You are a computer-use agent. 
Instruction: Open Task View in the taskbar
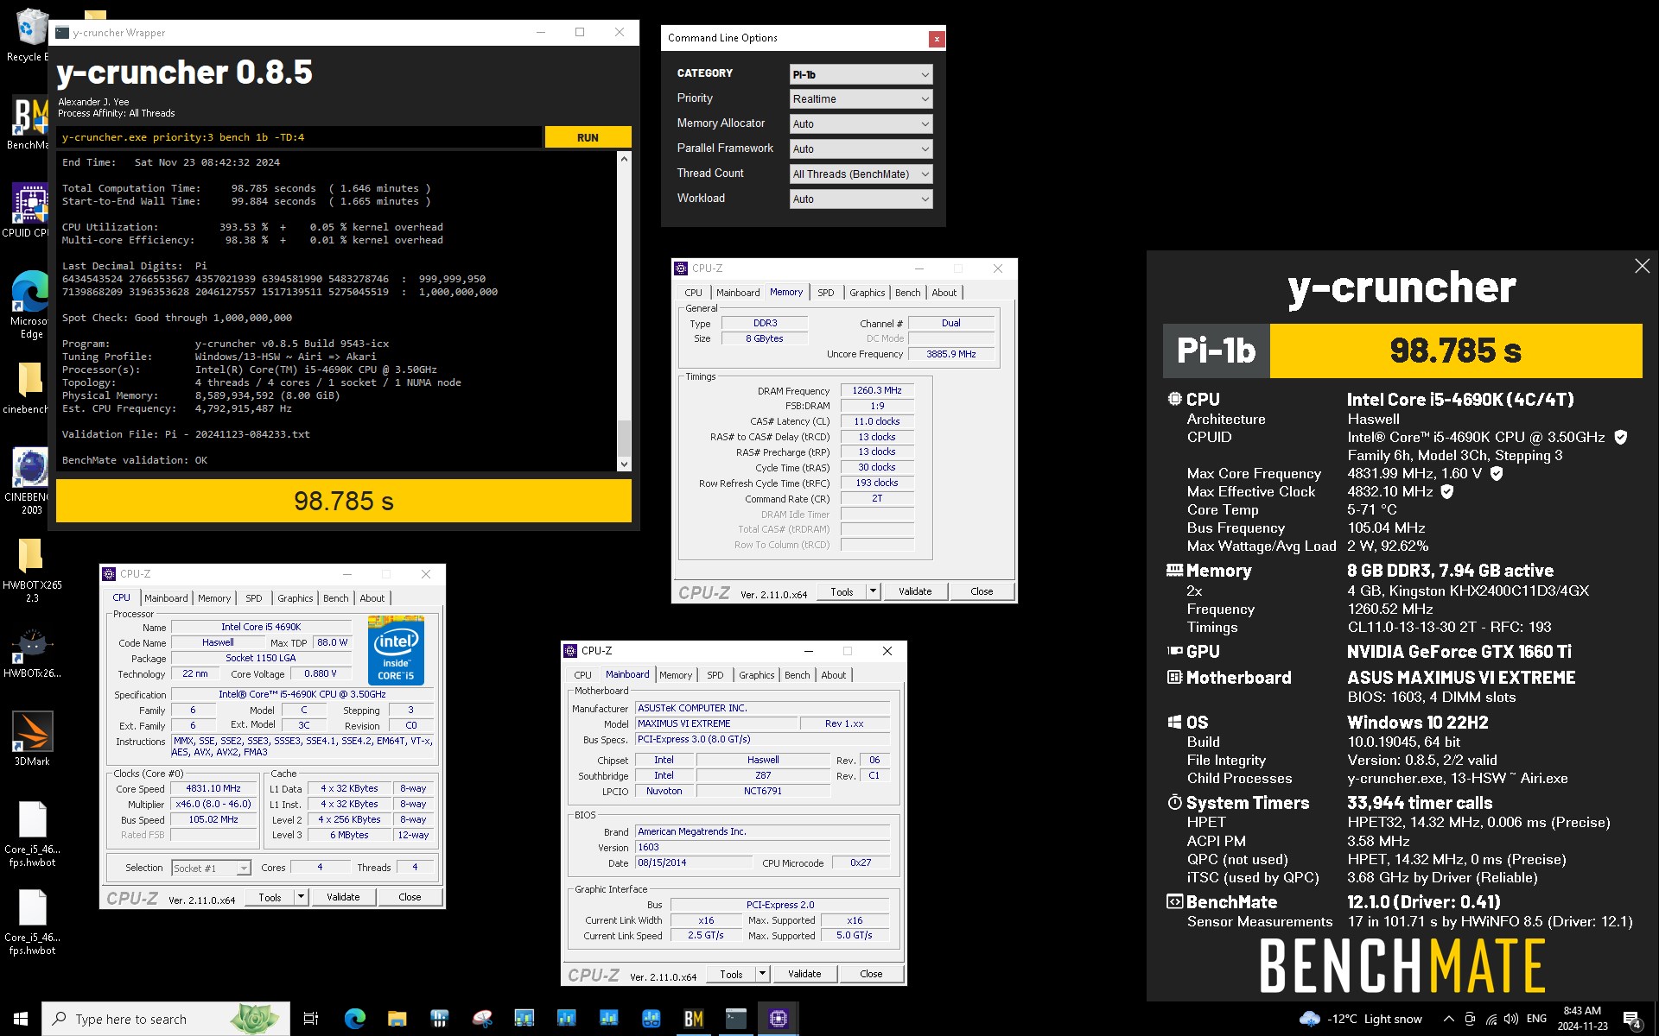click(311, 1019)
